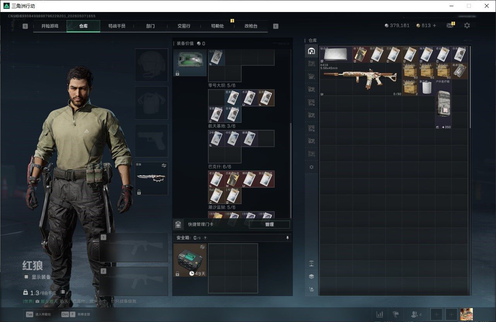Screen dimensions: 496x322
Task: Click the layers icon in stash sidebar
Action: (x=311, y=276)
